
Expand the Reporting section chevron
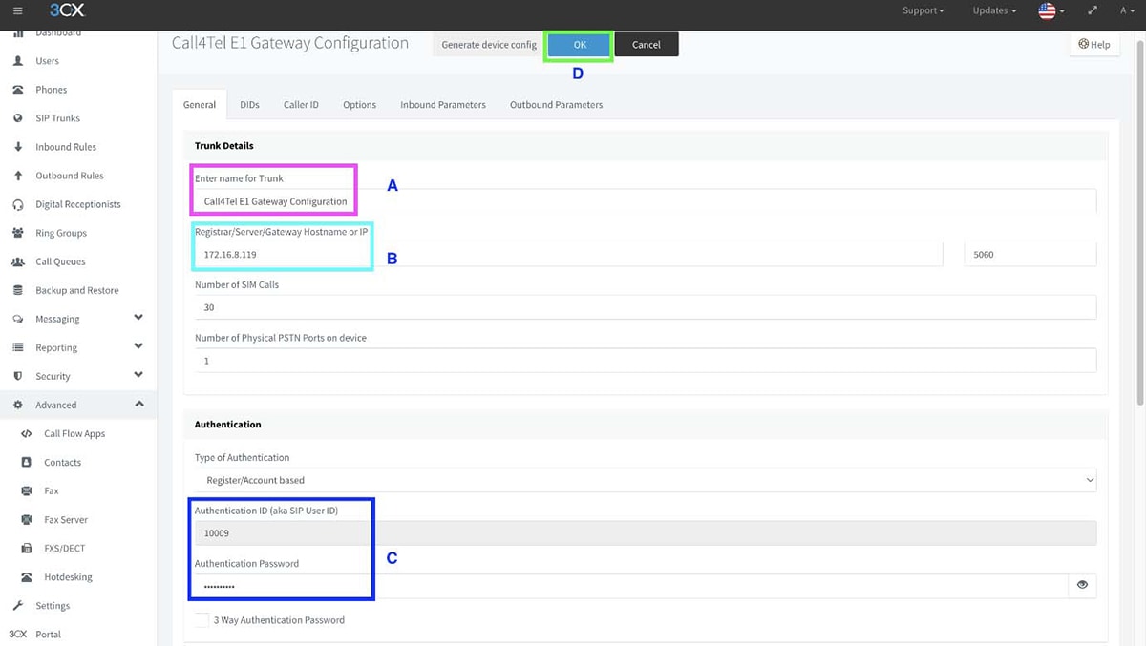click(x=138, y=346)
